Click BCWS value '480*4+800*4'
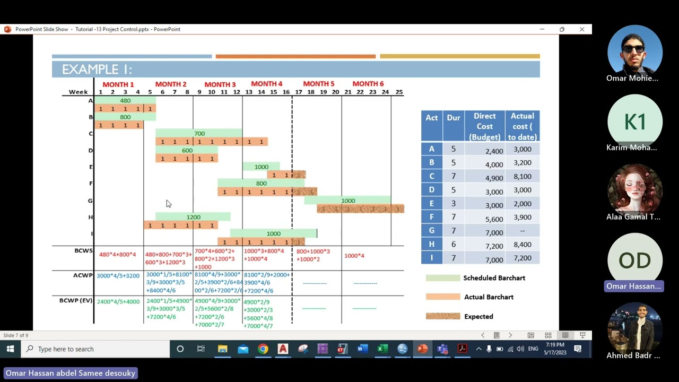Viewport: 679px width, 382px height. coord(117,255)
